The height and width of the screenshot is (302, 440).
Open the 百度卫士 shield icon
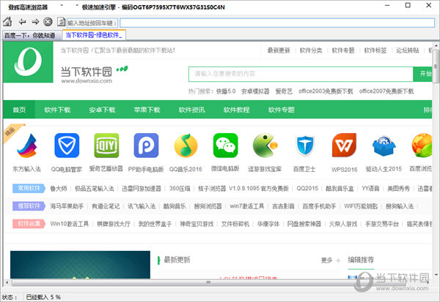(x=305, y=146)
